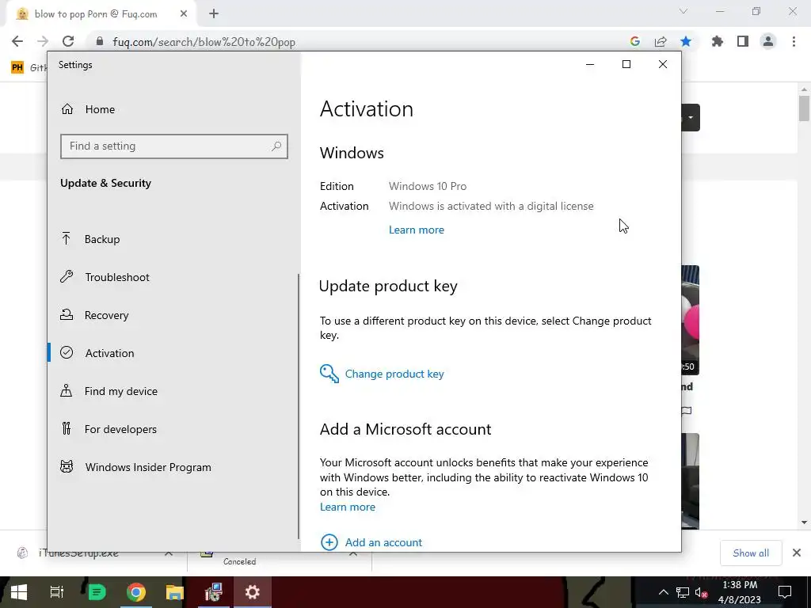Click the Find my device person icon

[67, 391]
